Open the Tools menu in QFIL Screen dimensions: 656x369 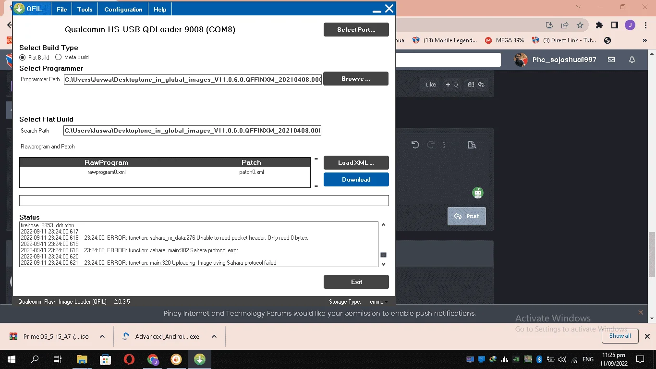85,9
